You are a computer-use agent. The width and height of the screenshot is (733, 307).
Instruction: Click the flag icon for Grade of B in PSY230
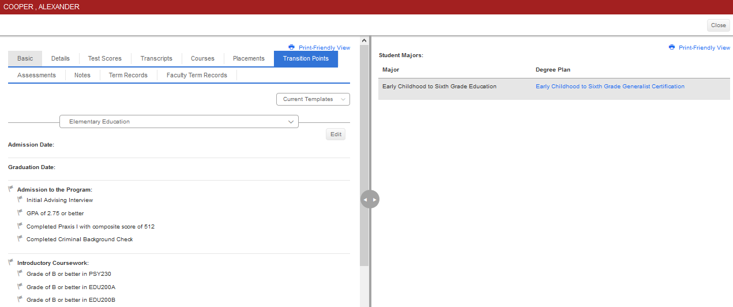coord(20,273)
